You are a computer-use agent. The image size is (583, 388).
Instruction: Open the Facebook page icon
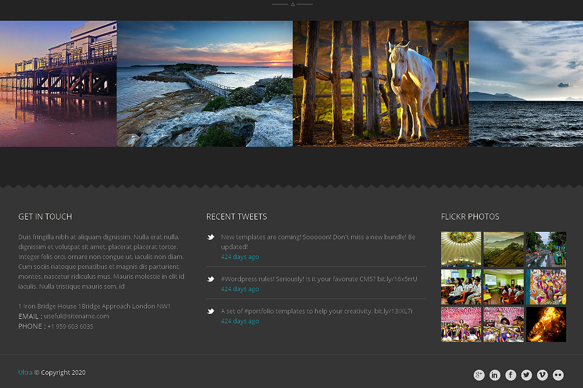[511, 375]
